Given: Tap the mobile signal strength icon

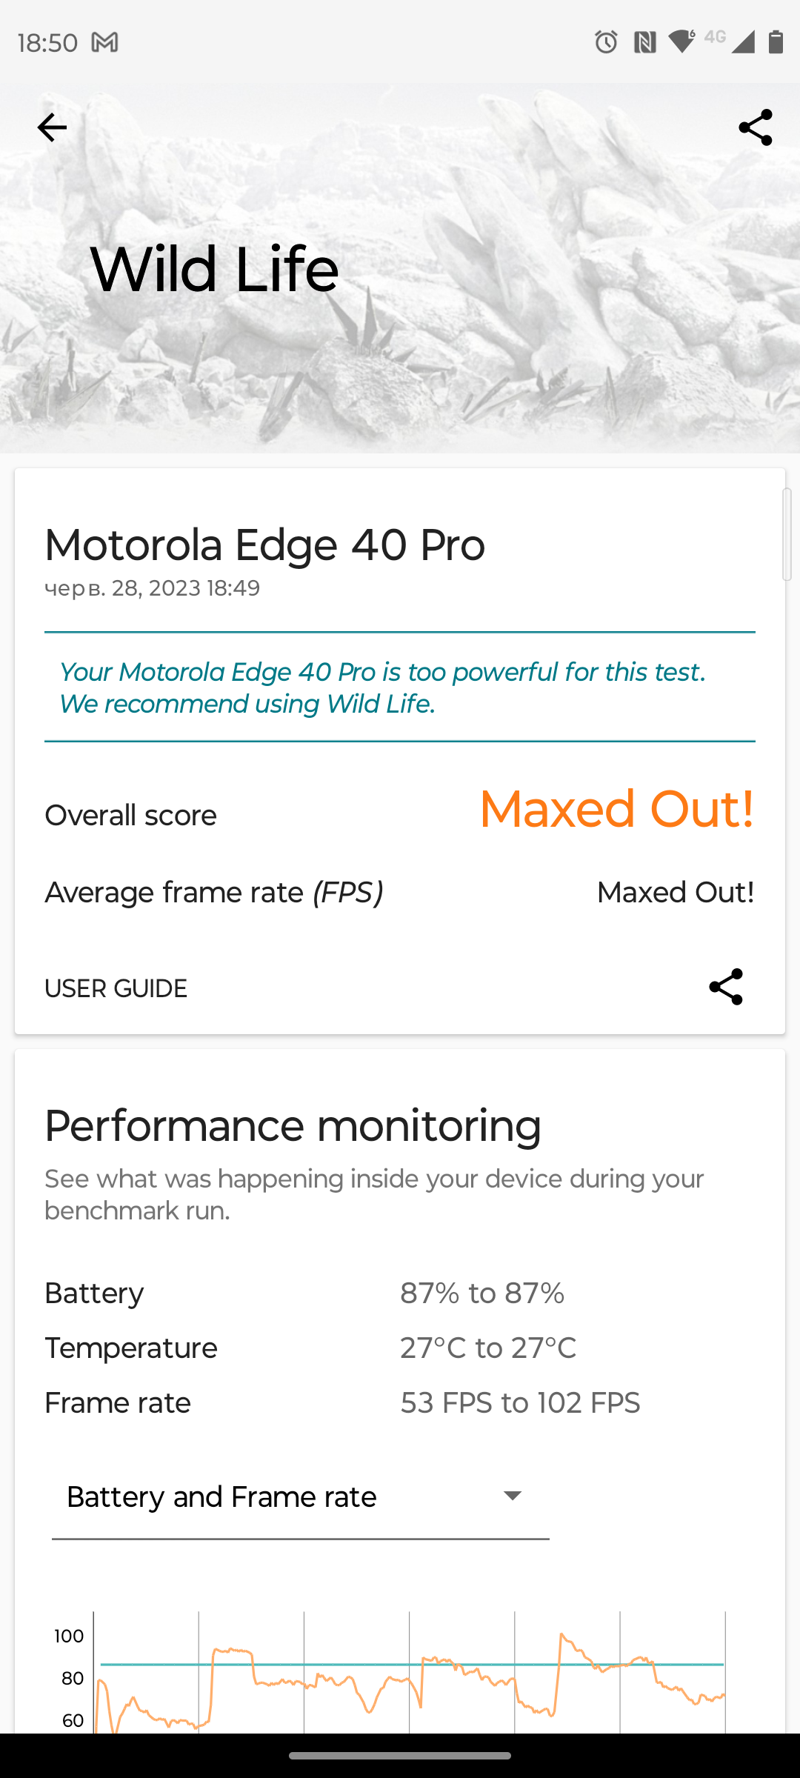Looking at the screenshot, I should click(742, 42).
